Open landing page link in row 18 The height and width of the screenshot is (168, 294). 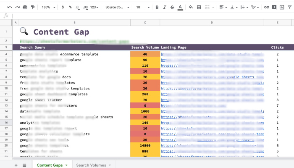point(212,134)
